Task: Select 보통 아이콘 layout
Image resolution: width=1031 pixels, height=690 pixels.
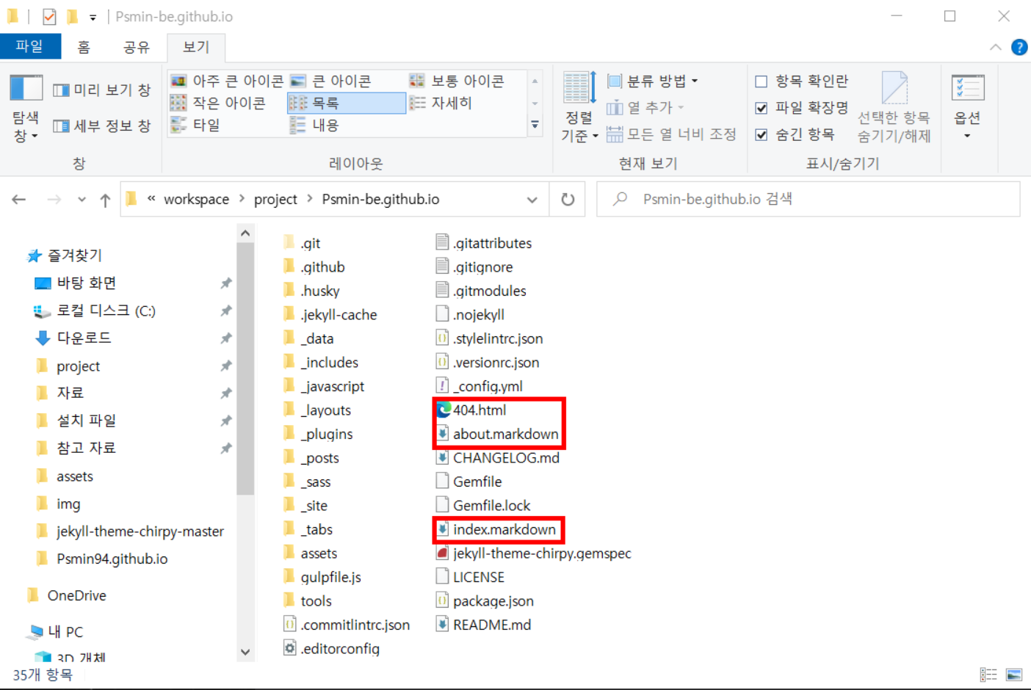Action: tap(457, 81)
